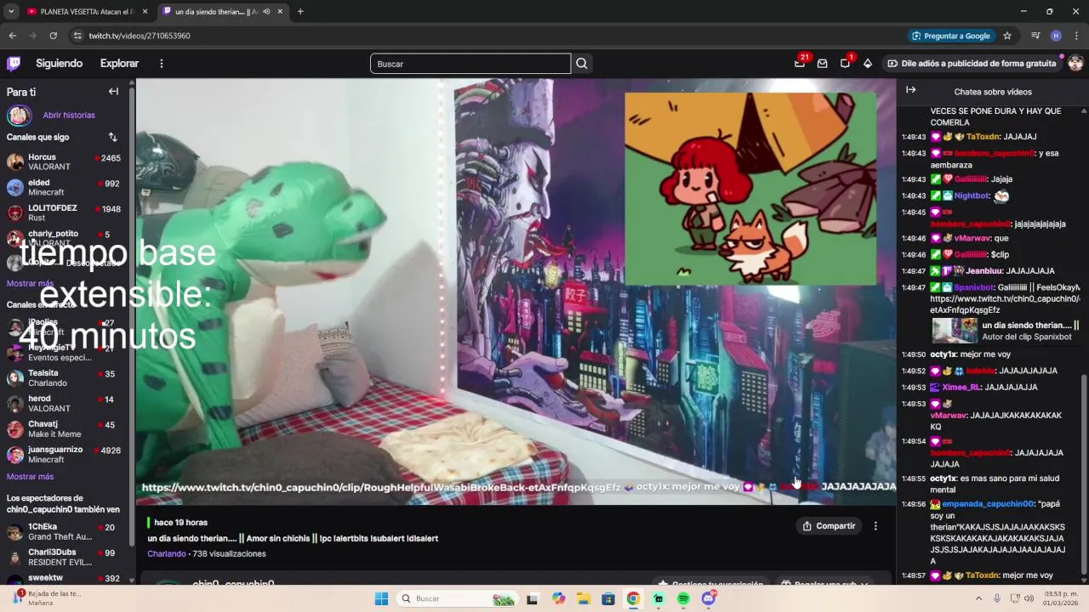
Task: Reload the page
Action: click(53, 36)
